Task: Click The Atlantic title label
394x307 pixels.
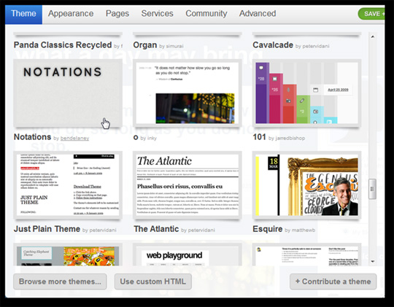Action: click(x=156, y=229)
